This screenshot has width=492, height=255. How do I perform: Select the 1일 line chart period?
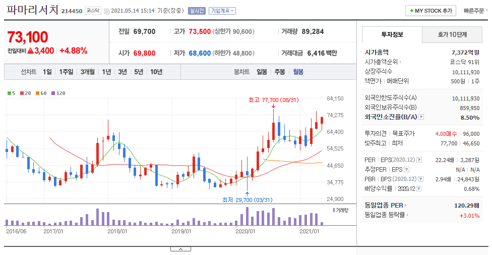47,72
